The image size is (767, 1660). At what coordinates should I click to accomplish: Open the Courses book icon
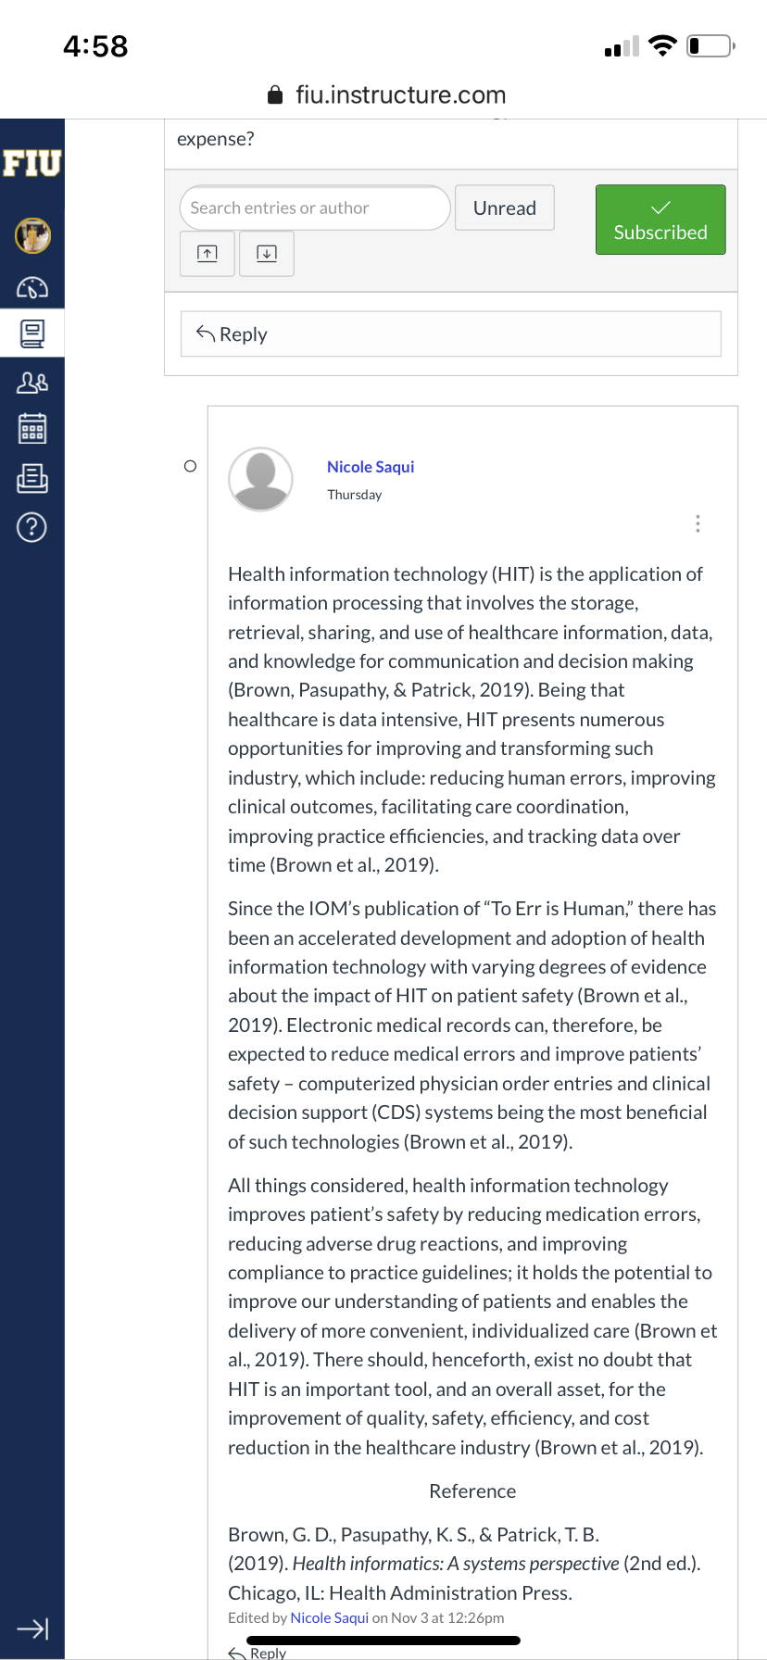[32, 333]
